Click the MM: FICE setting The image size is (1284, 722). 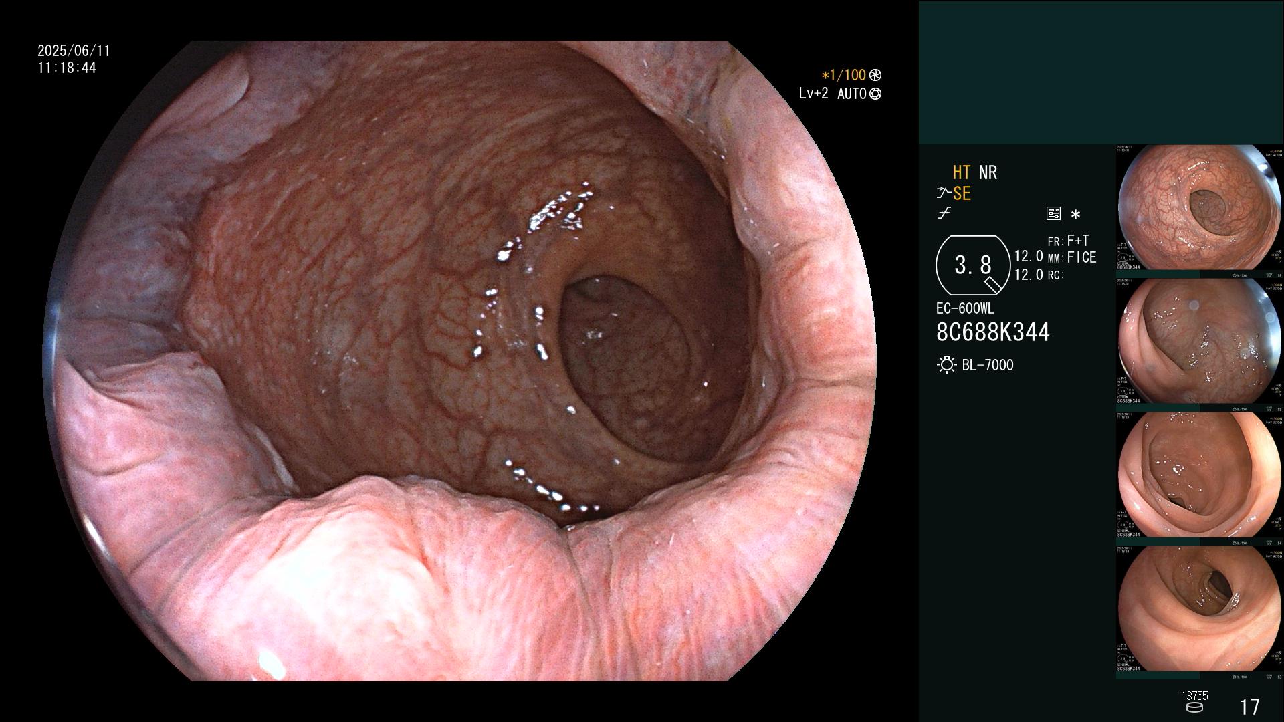pos(1072,258)
